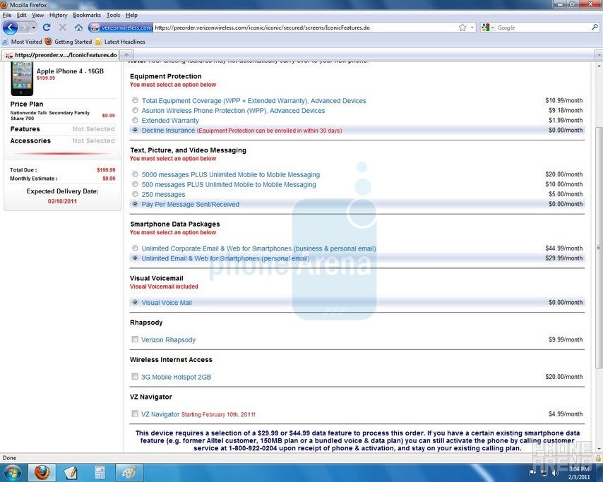Select Asurion Wireless Phone Protection option
Screen dimensions: 603x482
[135, 110]
